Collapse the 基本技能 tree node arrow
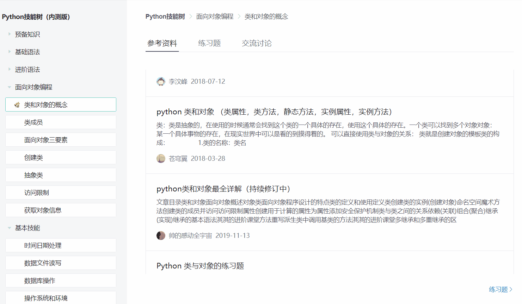 pyautogui.click(x=10, y=228)
